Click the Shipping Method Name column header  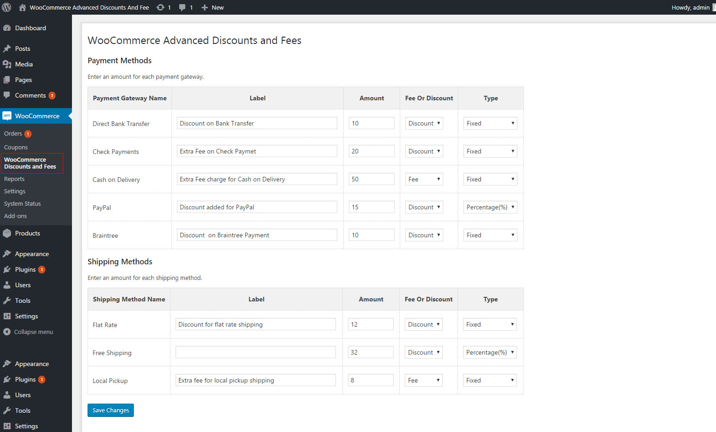coord(129,299)
